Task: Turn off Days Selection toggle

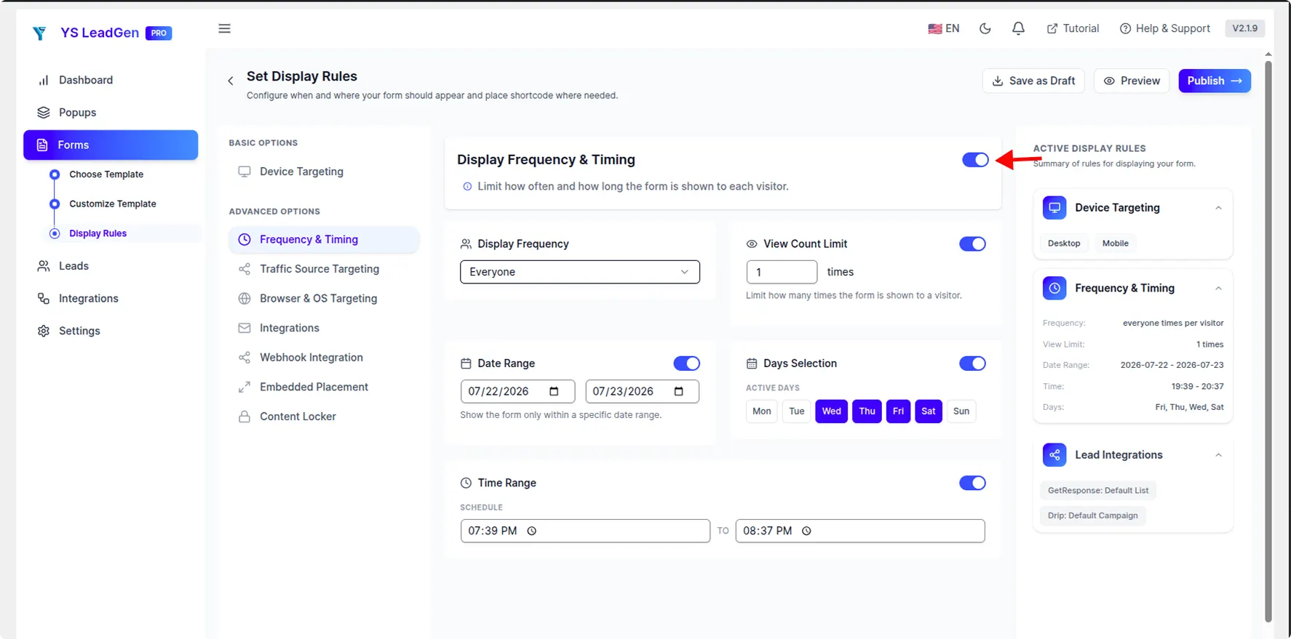Action: point(972,363)
